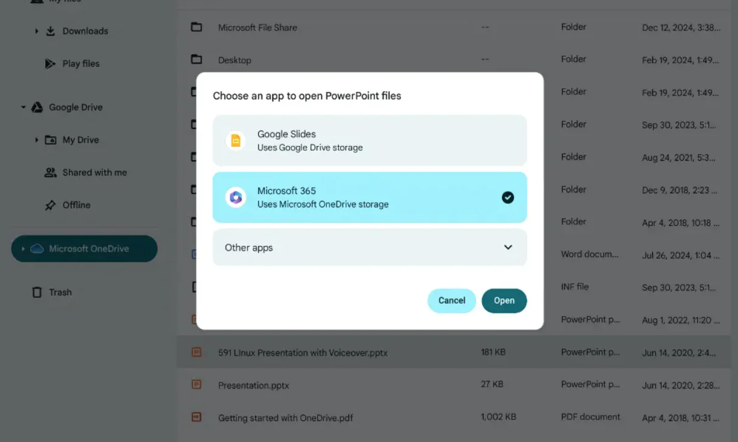Expand the My Drive tree arrow

(37, 140)
